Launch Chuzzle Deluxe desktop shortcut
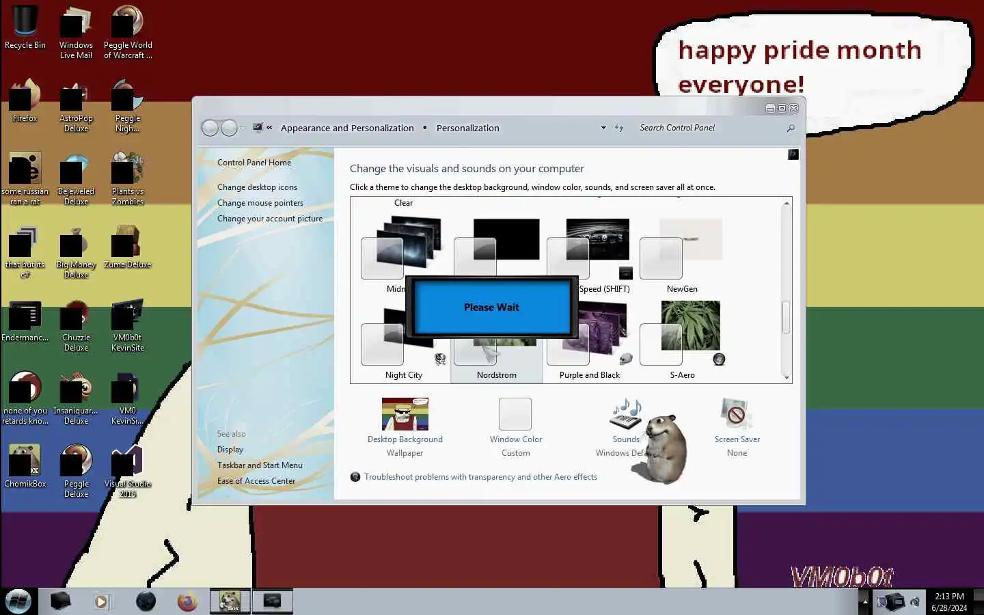The width and height of the screenshot is (984, 615). [76, 325]
